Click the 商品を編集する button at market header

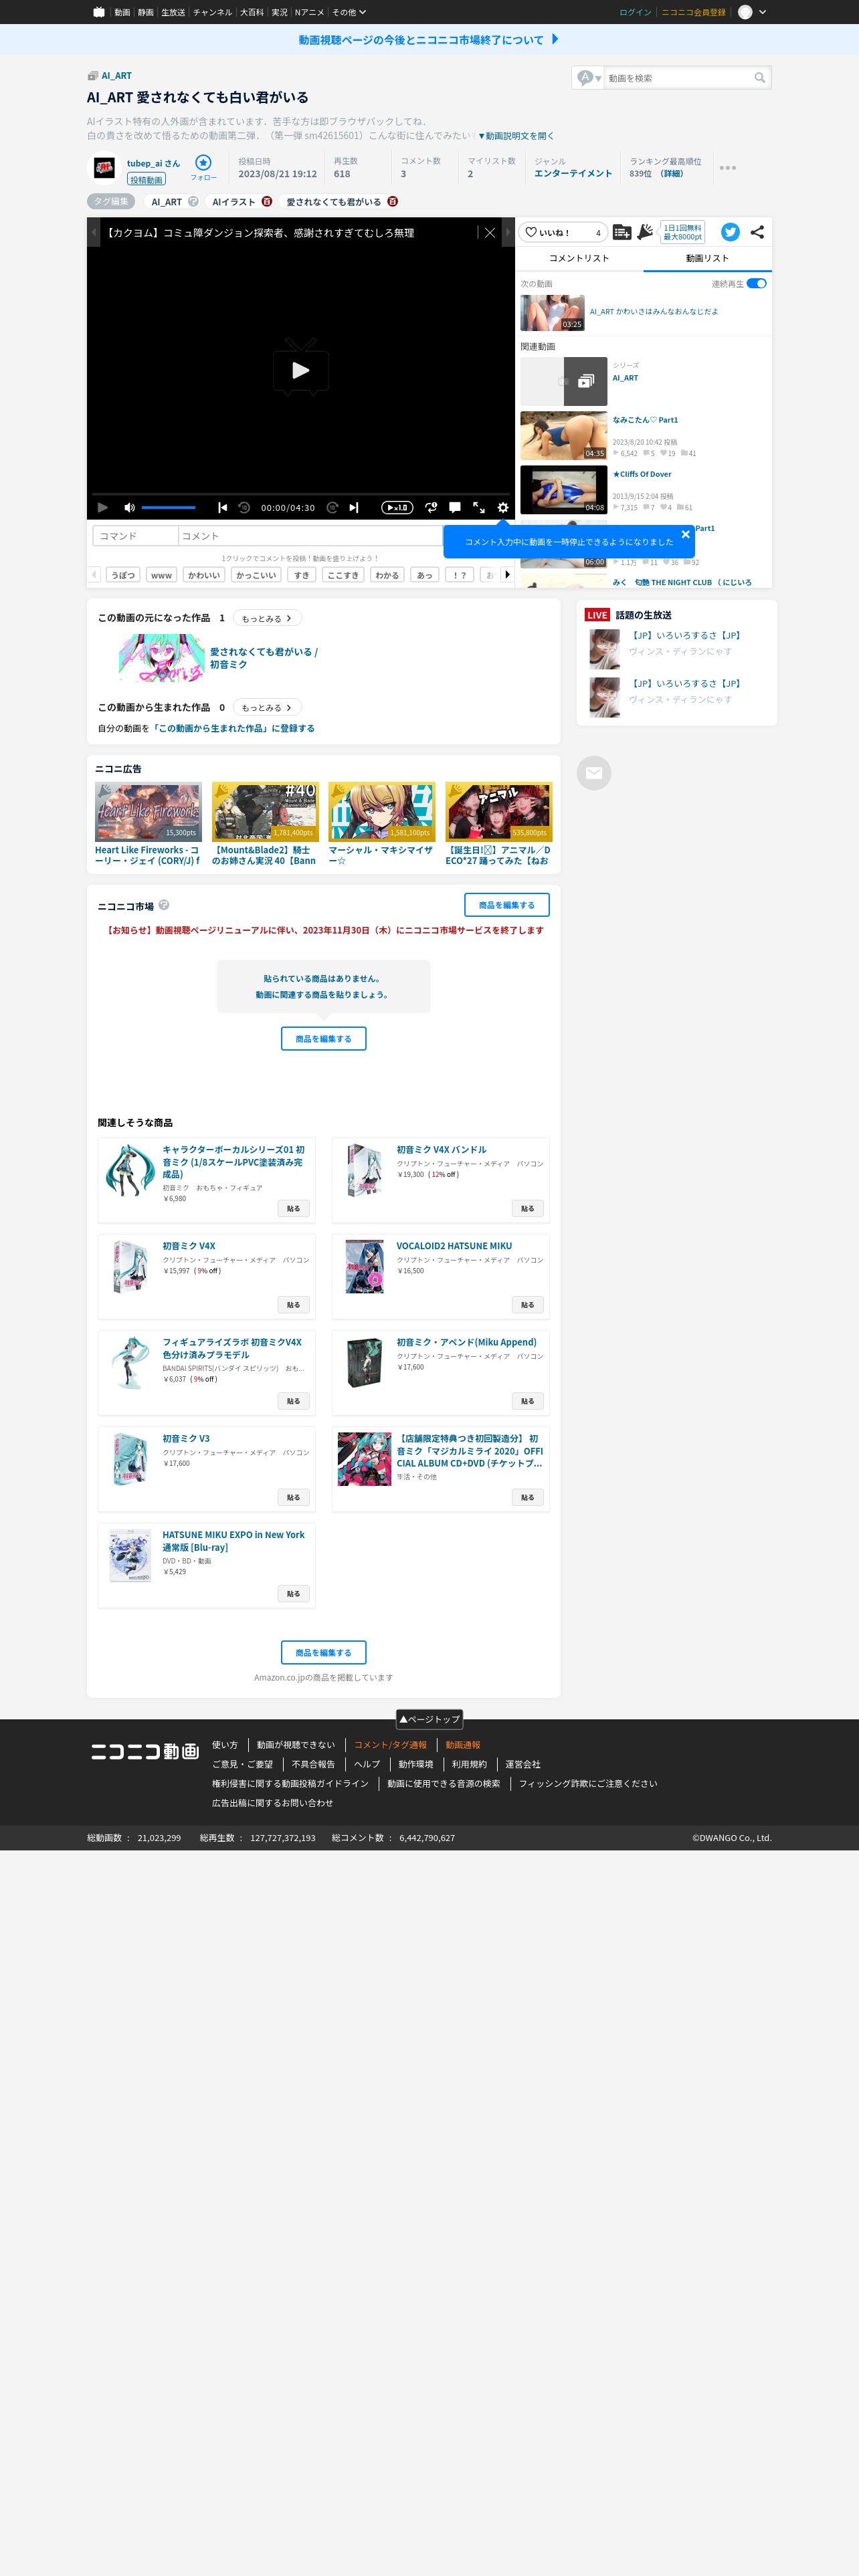coord(507,904)
